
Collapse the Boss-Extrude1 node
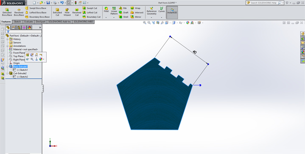pos(7,66)
